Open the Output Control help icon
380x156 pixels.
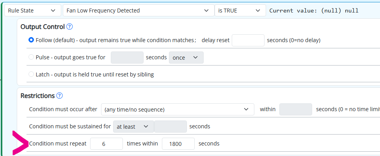70,27
